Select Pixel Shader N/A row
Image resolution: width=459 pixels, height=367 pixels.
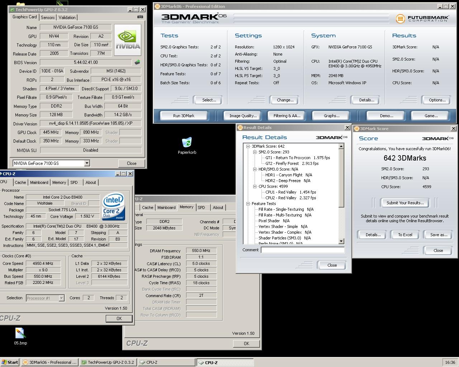(274, 221)
